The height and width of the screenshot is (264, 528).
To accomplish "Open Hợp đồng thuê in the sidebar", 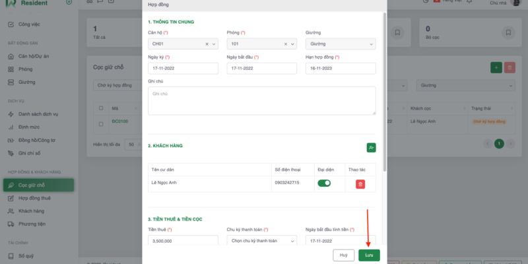I will (34, 198).
